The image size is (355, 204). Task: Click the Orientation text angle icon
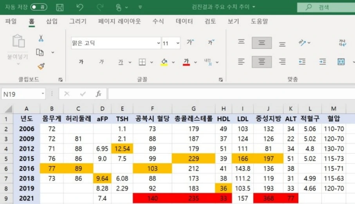click(303, 43)
